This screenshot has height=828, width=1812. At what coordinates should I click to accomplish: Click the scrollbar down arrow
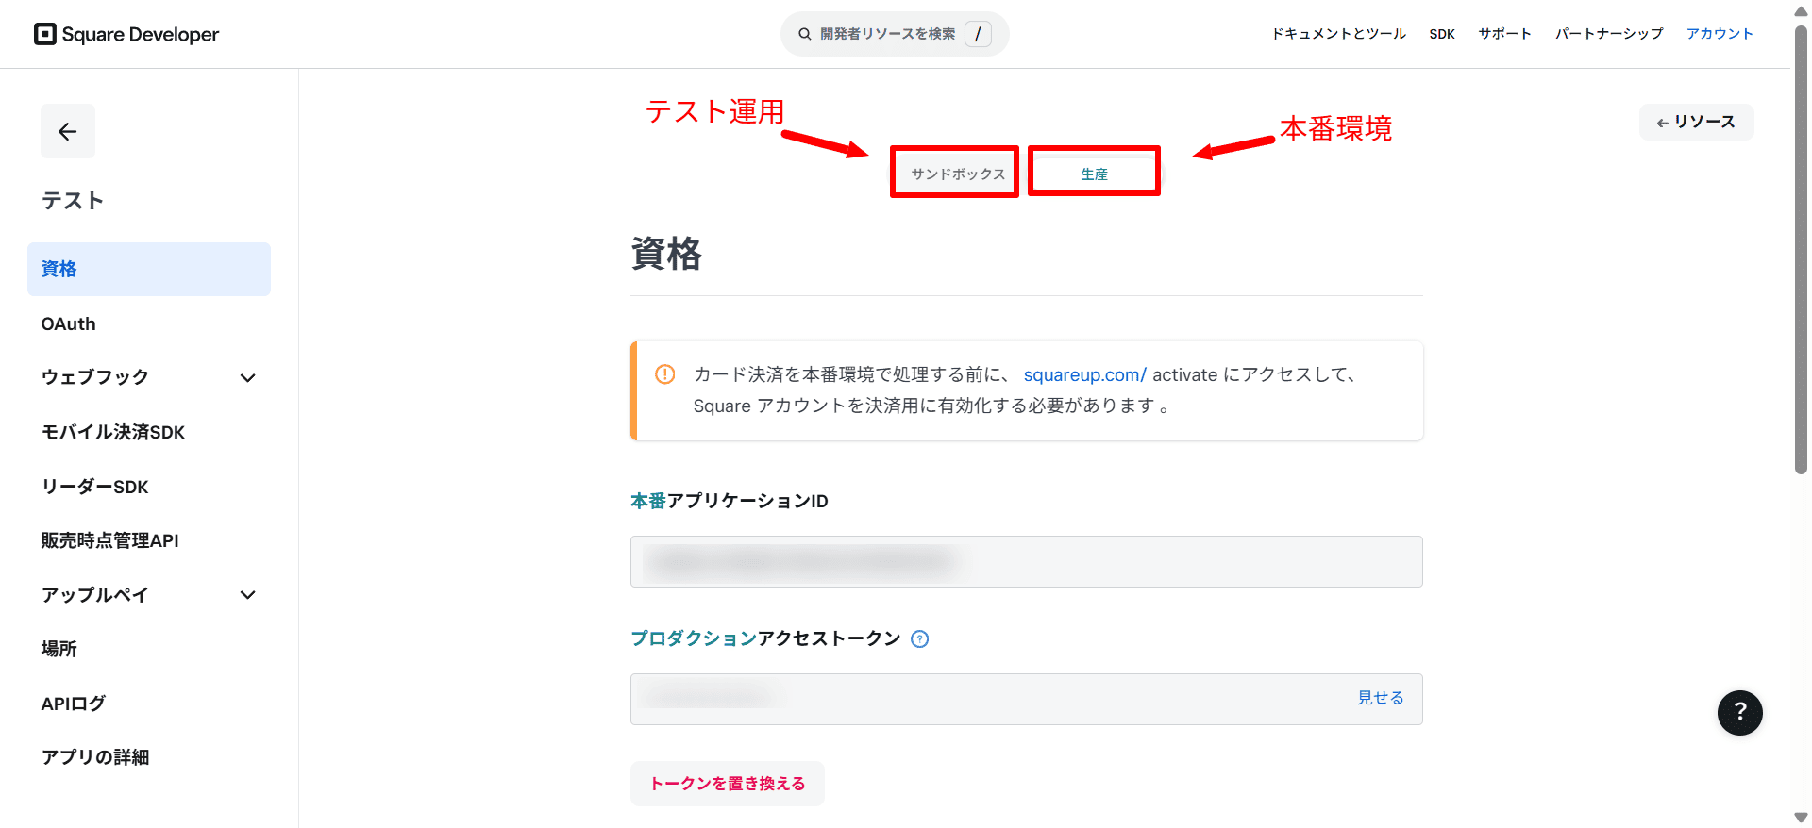click(x=1801, y=818)
